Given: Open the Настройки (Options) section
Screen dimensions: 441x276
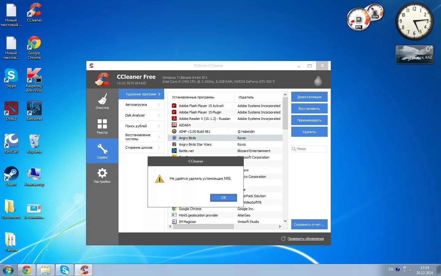Looking at the screenshot, I should pyautogui.click(x=102, y=175).
